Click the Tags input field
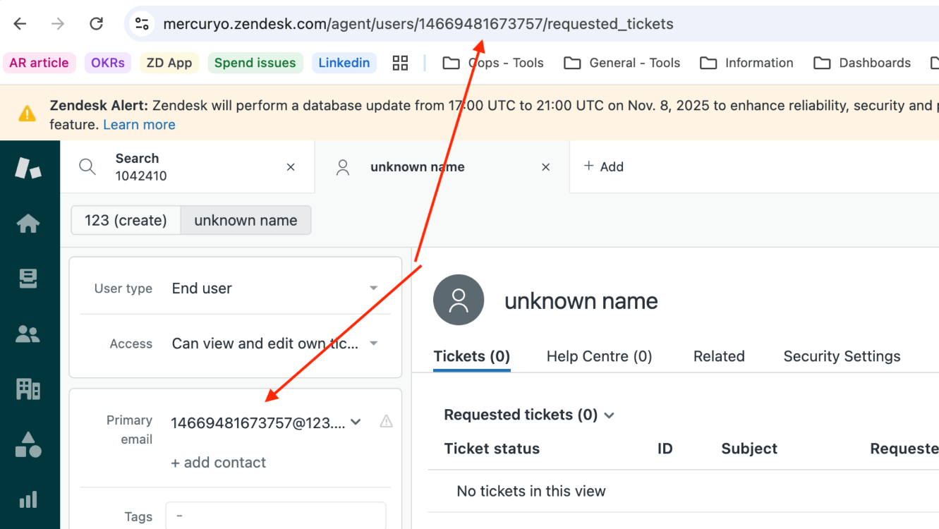 [275, 516]
